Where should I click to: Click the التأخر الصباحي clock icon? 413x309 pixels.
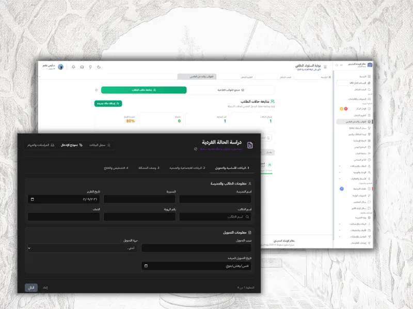coord(369,160)
